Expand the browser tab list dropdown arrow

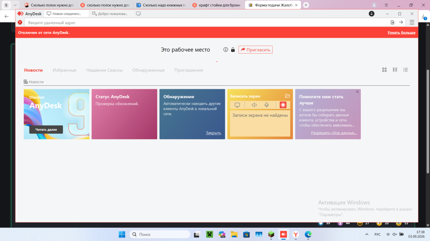(15, 5)
